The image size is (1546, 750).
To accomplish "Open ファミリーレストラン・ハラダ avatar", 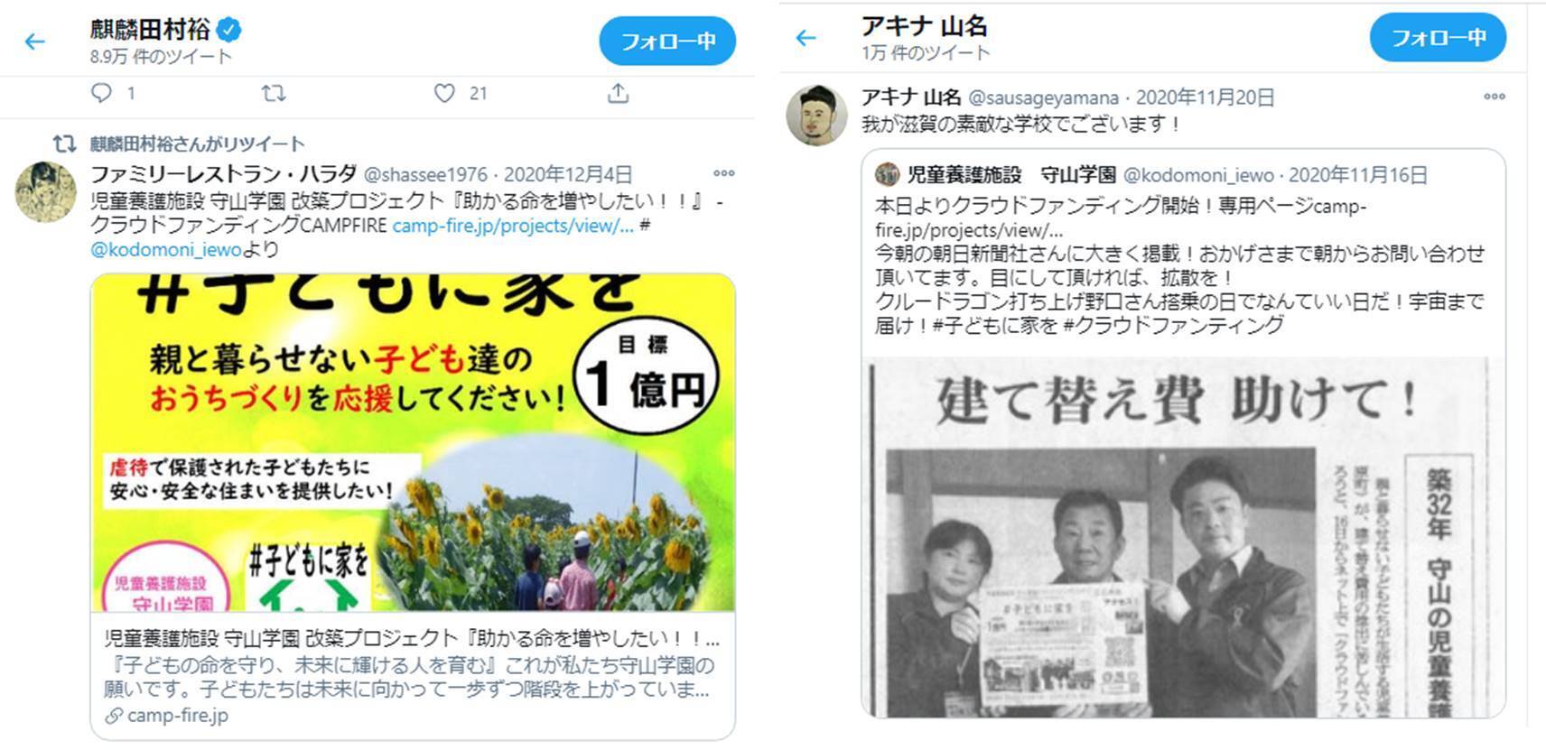I will (x=46, y=192).
